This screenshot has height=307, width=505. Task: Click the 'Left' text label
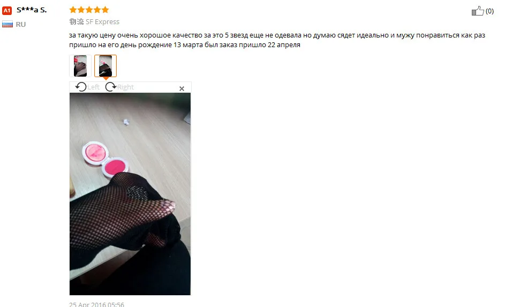pyautogui.click(x=93, y=87)
